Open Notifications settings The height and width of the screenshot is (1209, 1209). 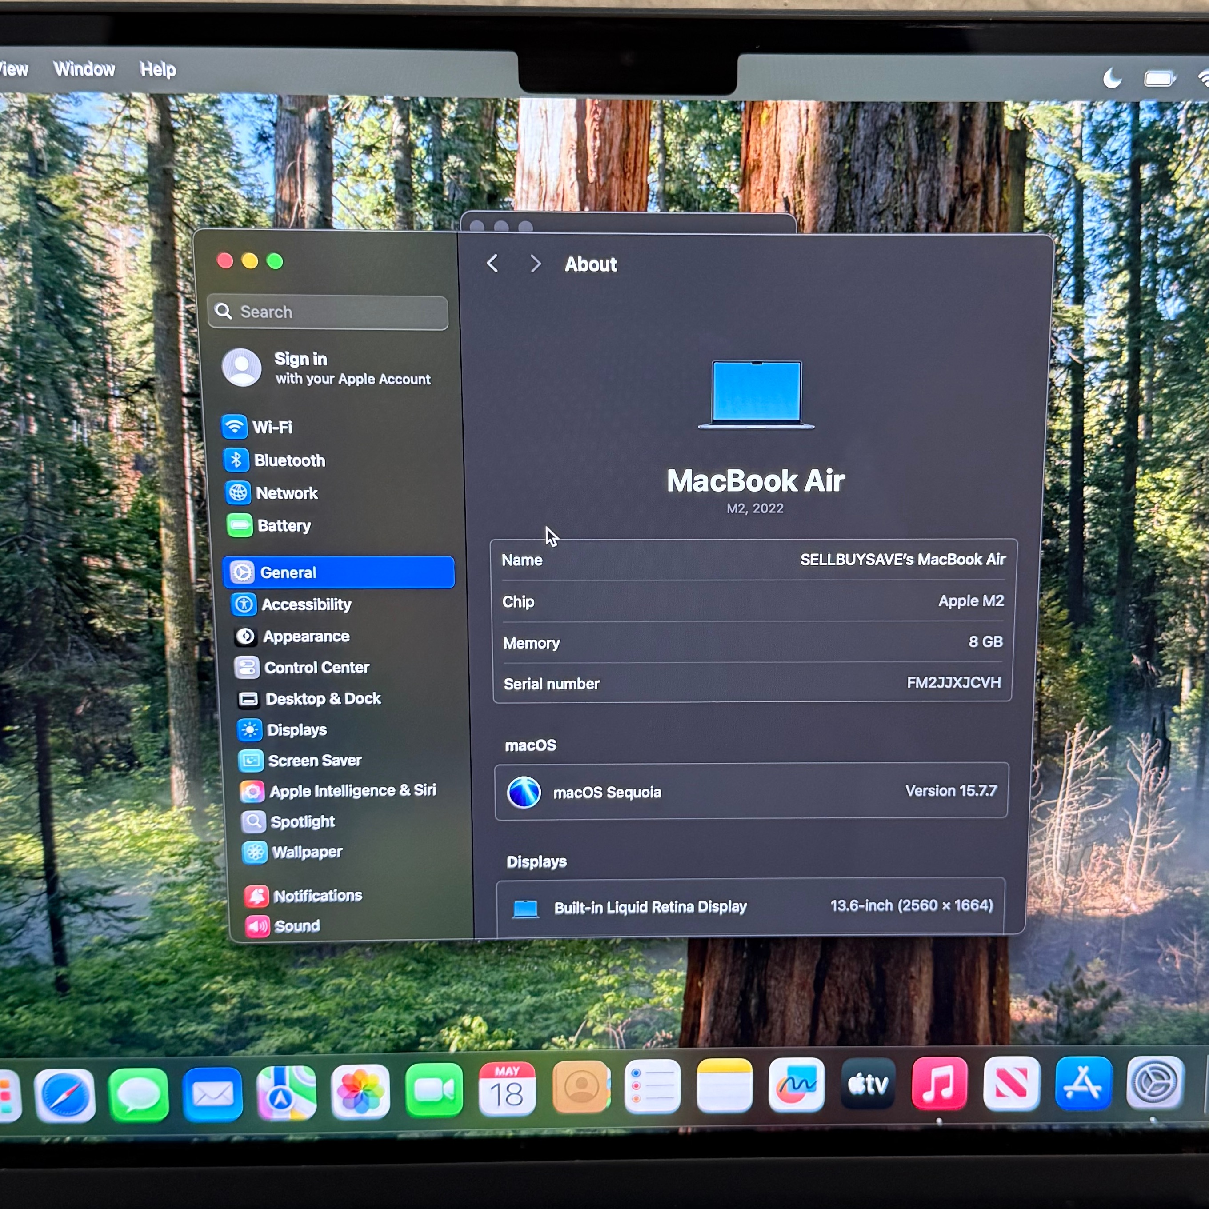tap(304, 896)
